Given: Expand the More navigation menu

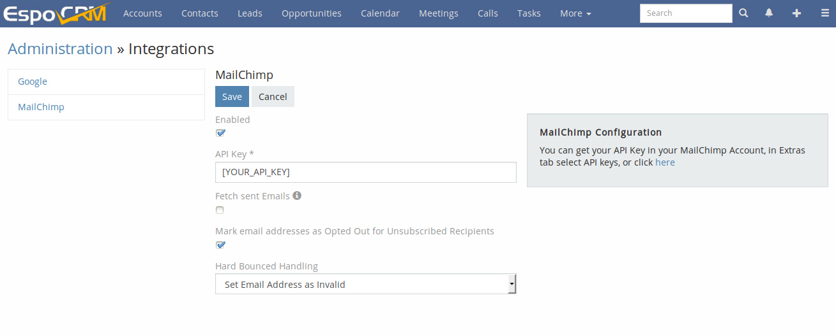Looking at the screenshot, I should coord(575,13).
